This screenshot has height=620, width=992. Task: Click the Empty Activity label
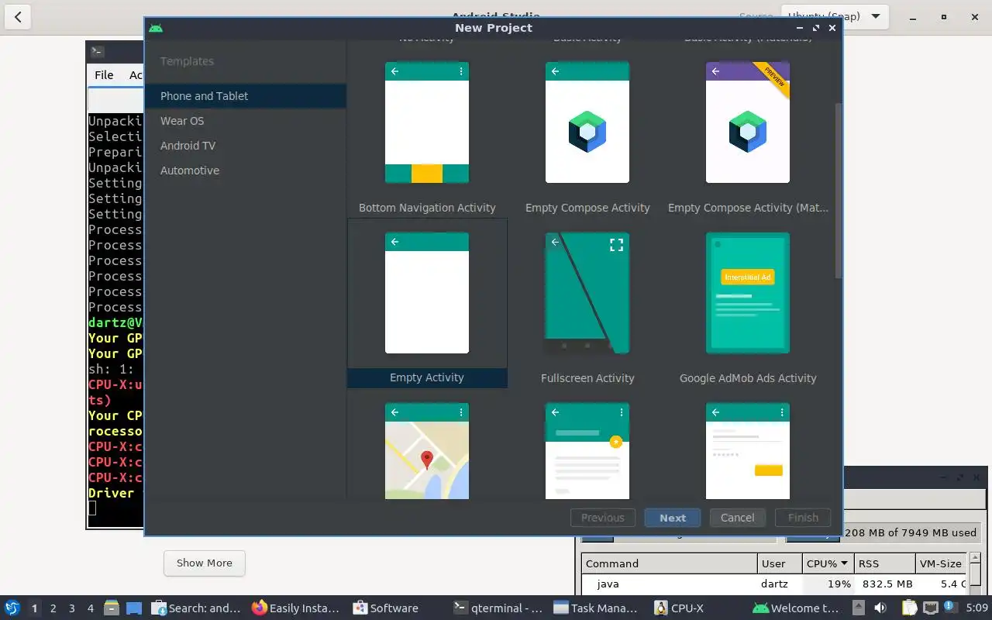[x=427, y=377]
